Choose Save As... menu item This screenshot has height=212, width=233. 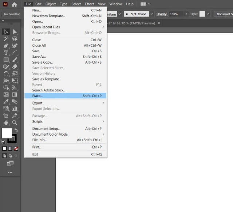[66, 57]
